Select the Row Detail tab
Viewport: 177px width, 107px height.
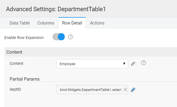click(x=72, y=23)
